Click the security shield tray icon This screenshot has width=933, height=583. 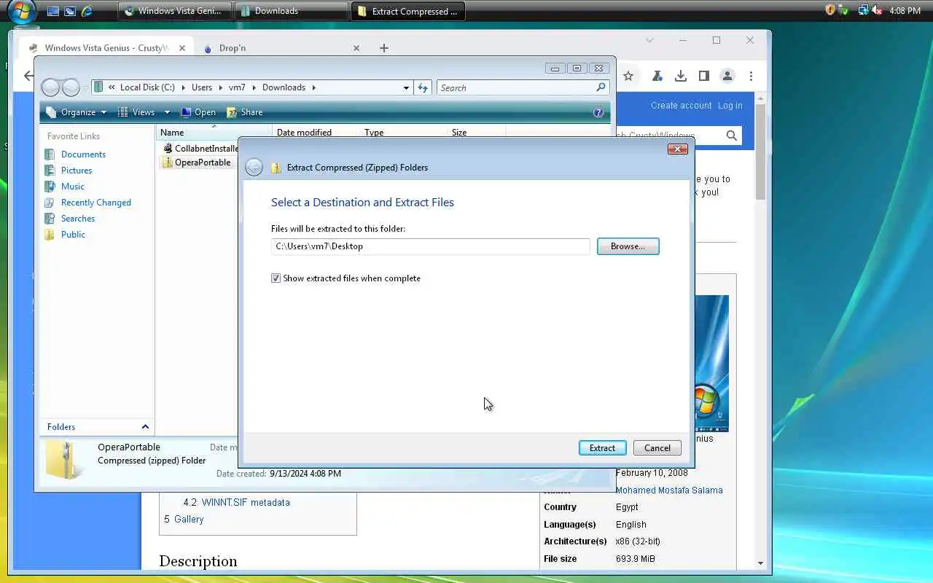(830, 10)
